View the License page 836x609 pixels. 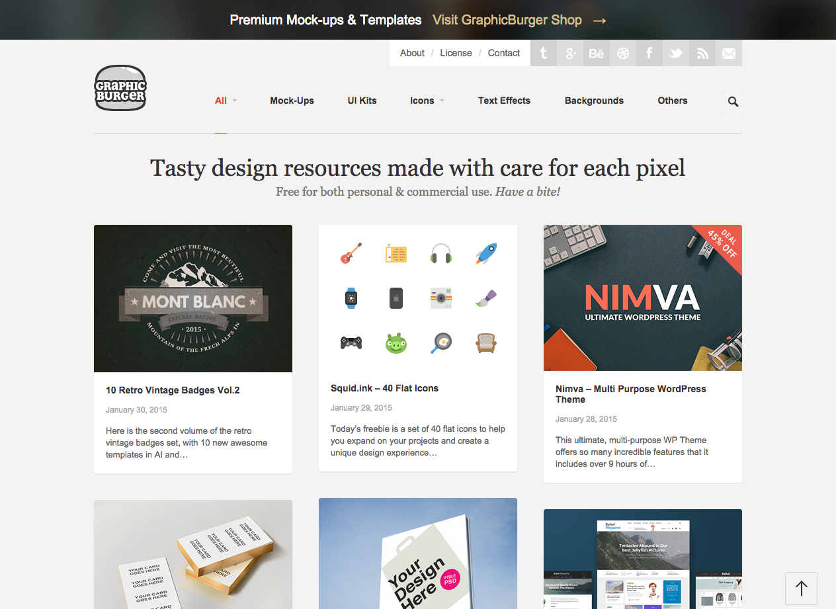(456, 53)
